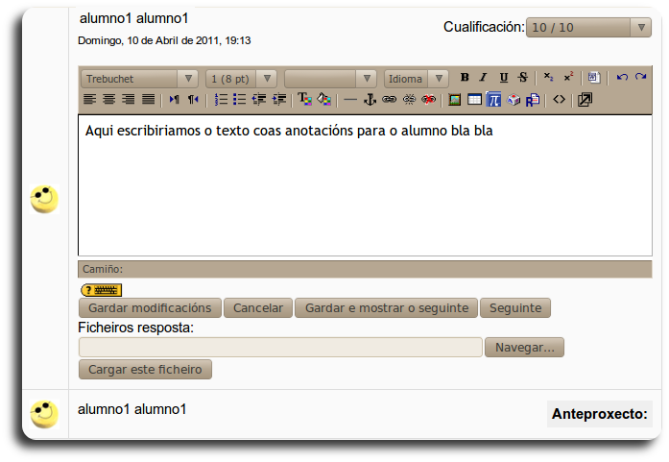Apply subscript formatting
This screenshot has width=669, height=462.
click(549, 77)
